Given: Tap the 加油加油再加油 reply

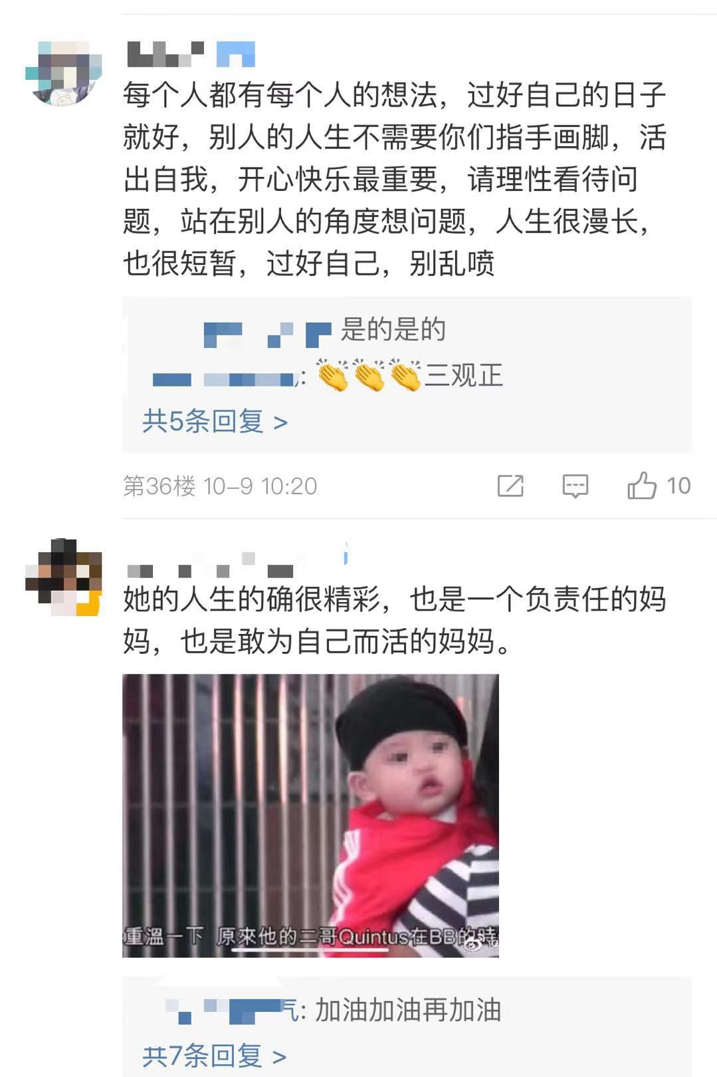Looking at the screenshot, I should pyautogui.click(x=407, y=1010).
